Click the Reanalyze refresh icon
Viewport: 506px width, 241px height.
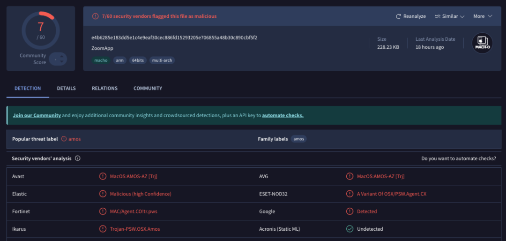[x=398, y=16]
